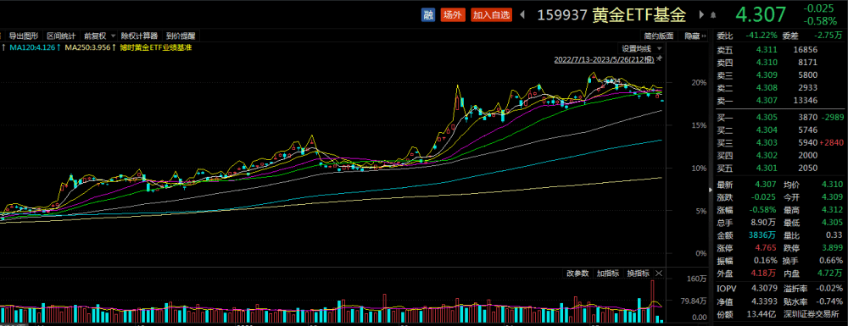Image resolution: width=848 pixels, height=326 pixels.
Task: Click the 净值 4.3393 value
Action: (x=764, y=301)
